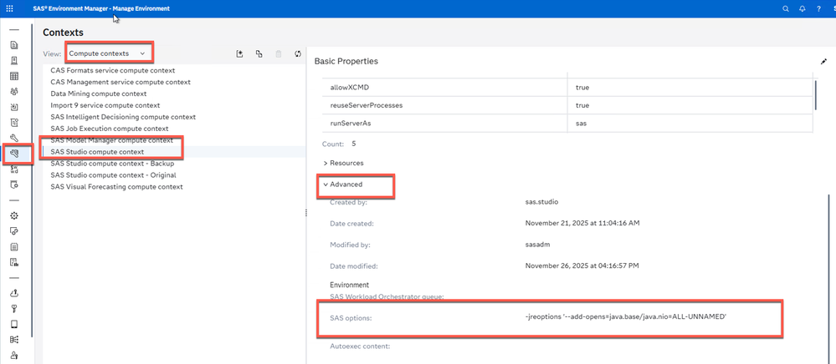Select SAS Studio compute context - Backup
The width and height of the screenshot is (836, 364).
coord(174,164)
